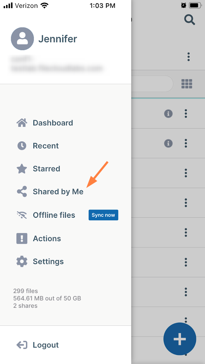205x364 pixels.
Task: Tap the Logout arrow icon
Action: (x=22, y=345)
